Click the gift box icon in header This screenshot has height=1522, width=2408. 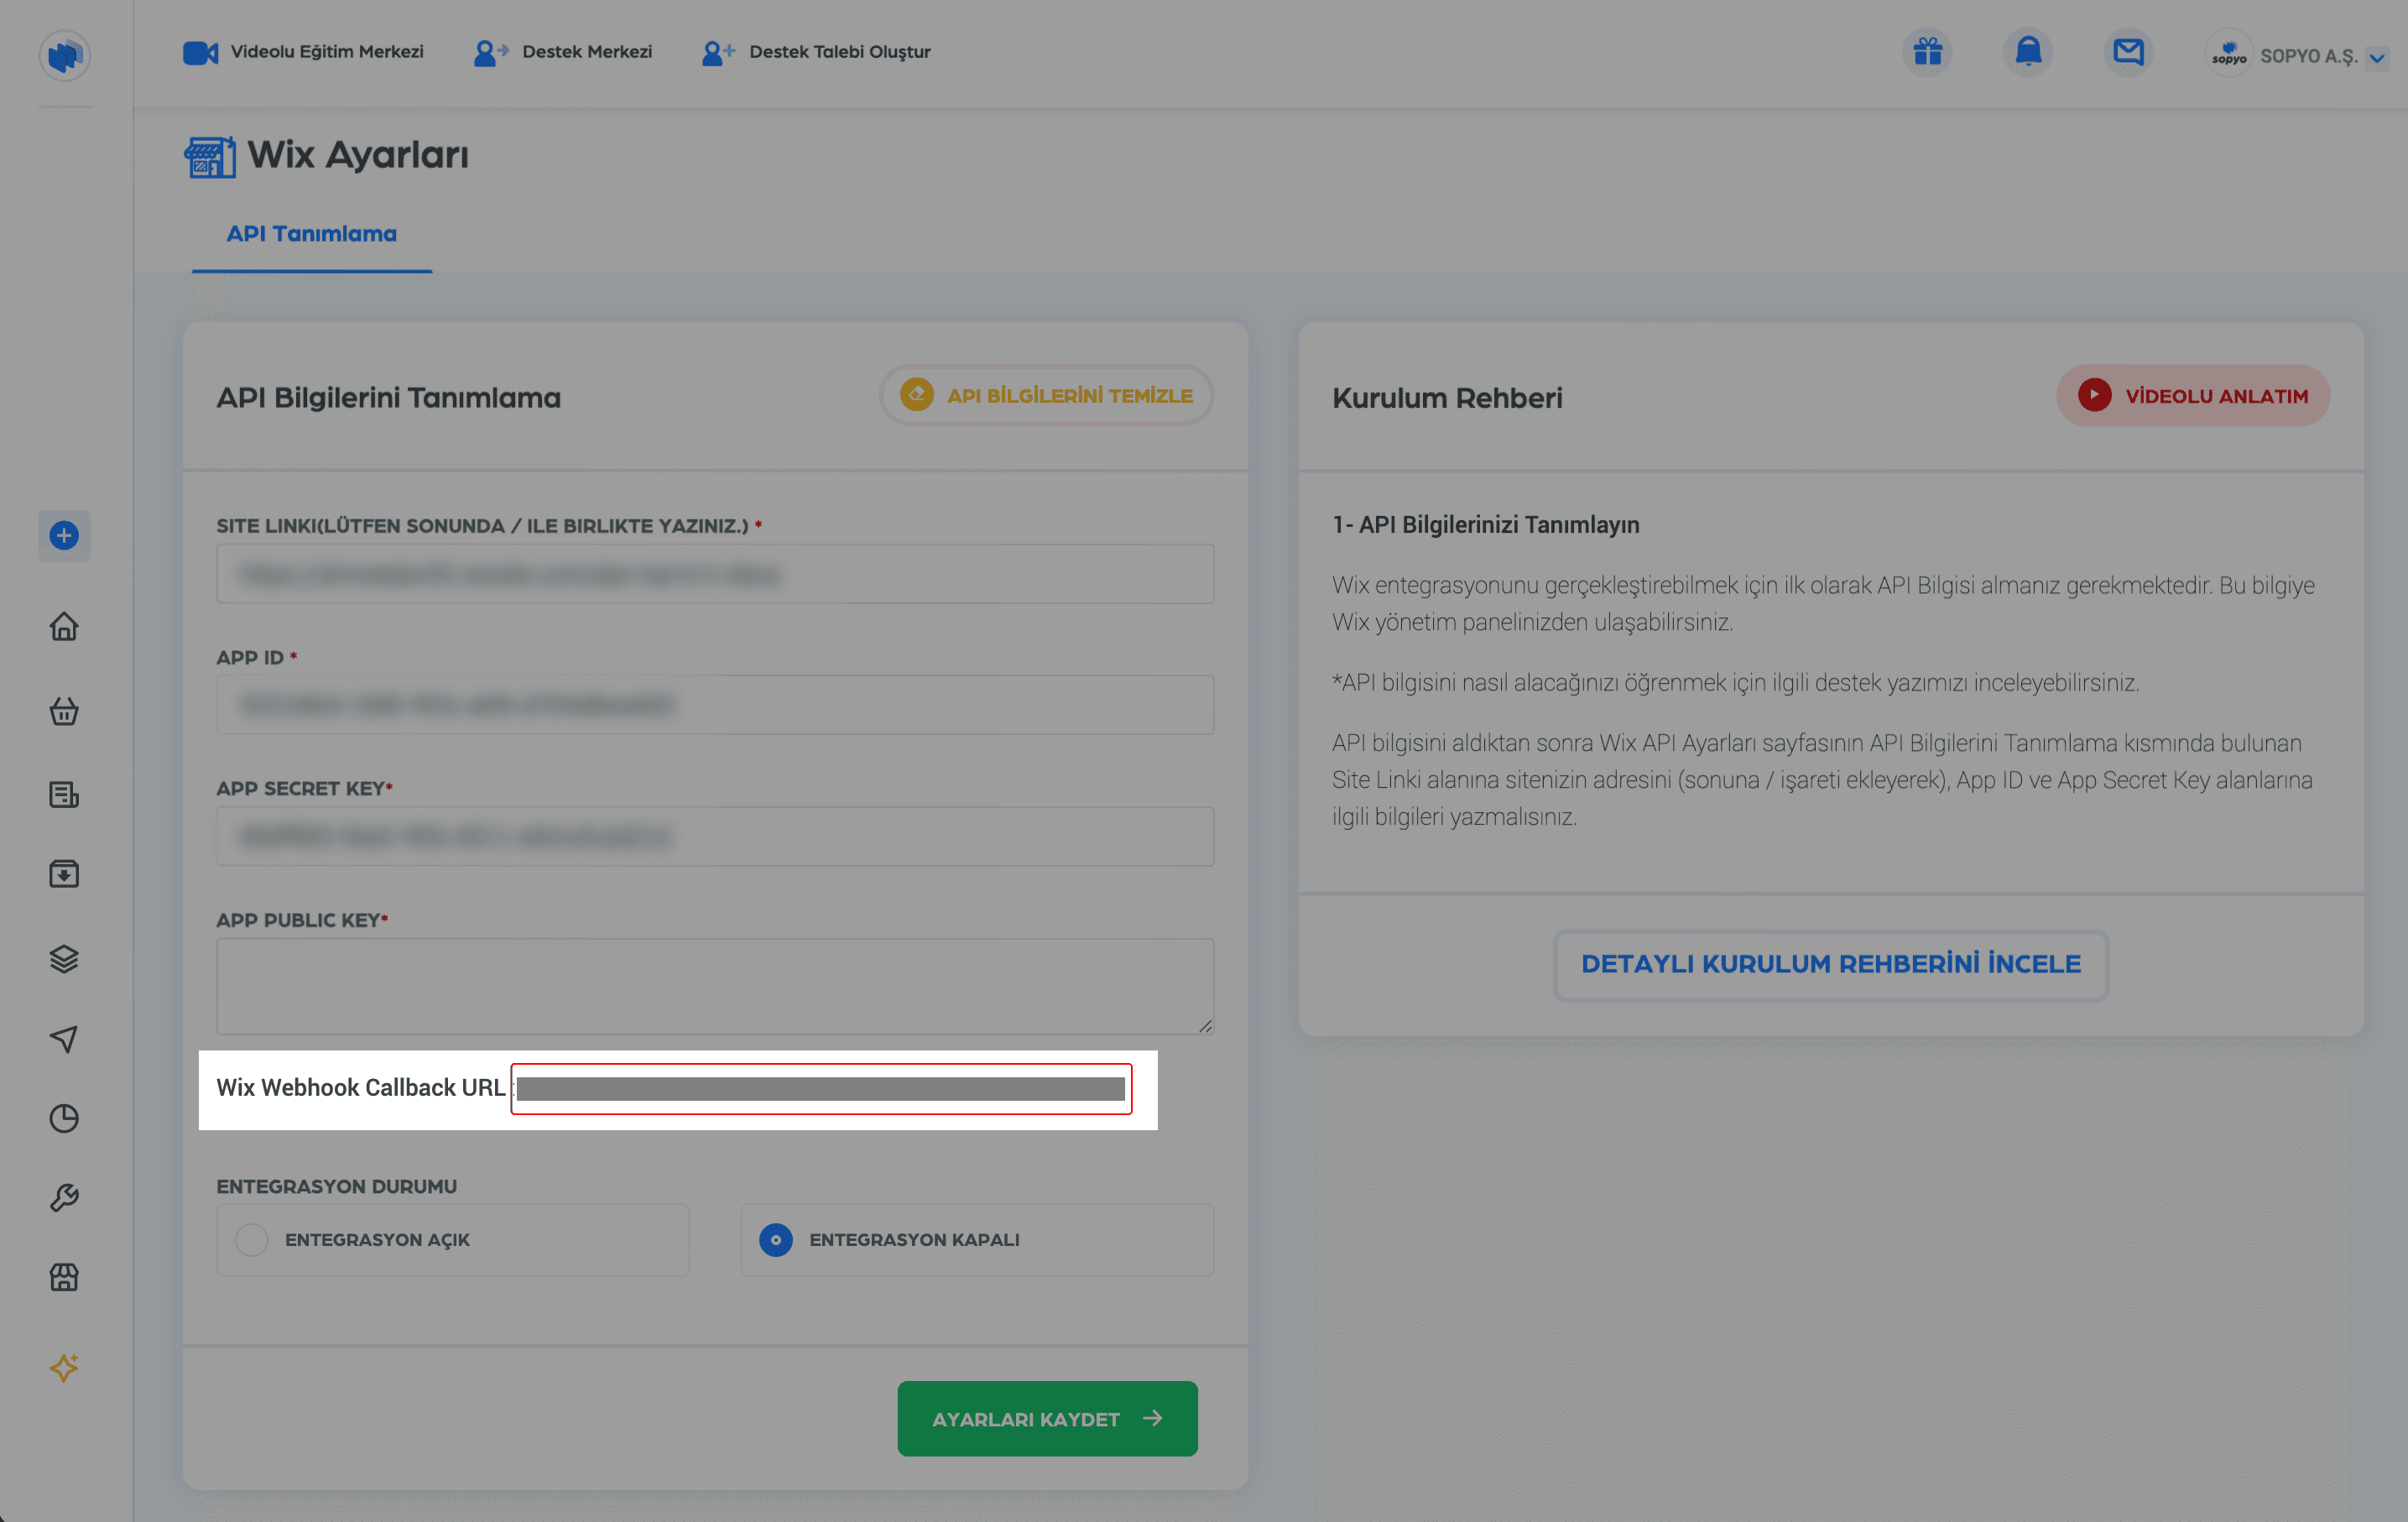click(1927, 52)
